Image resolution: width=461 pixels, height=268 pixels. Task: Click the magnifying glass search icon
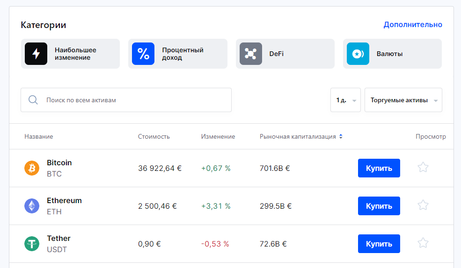[33, 100]
